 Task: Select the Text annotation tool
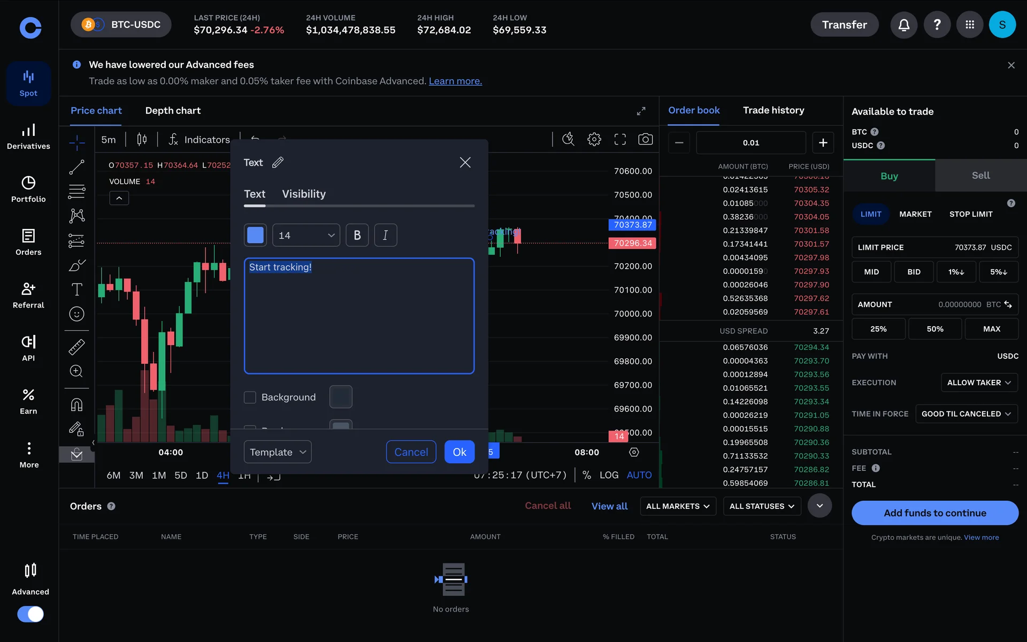76,289
